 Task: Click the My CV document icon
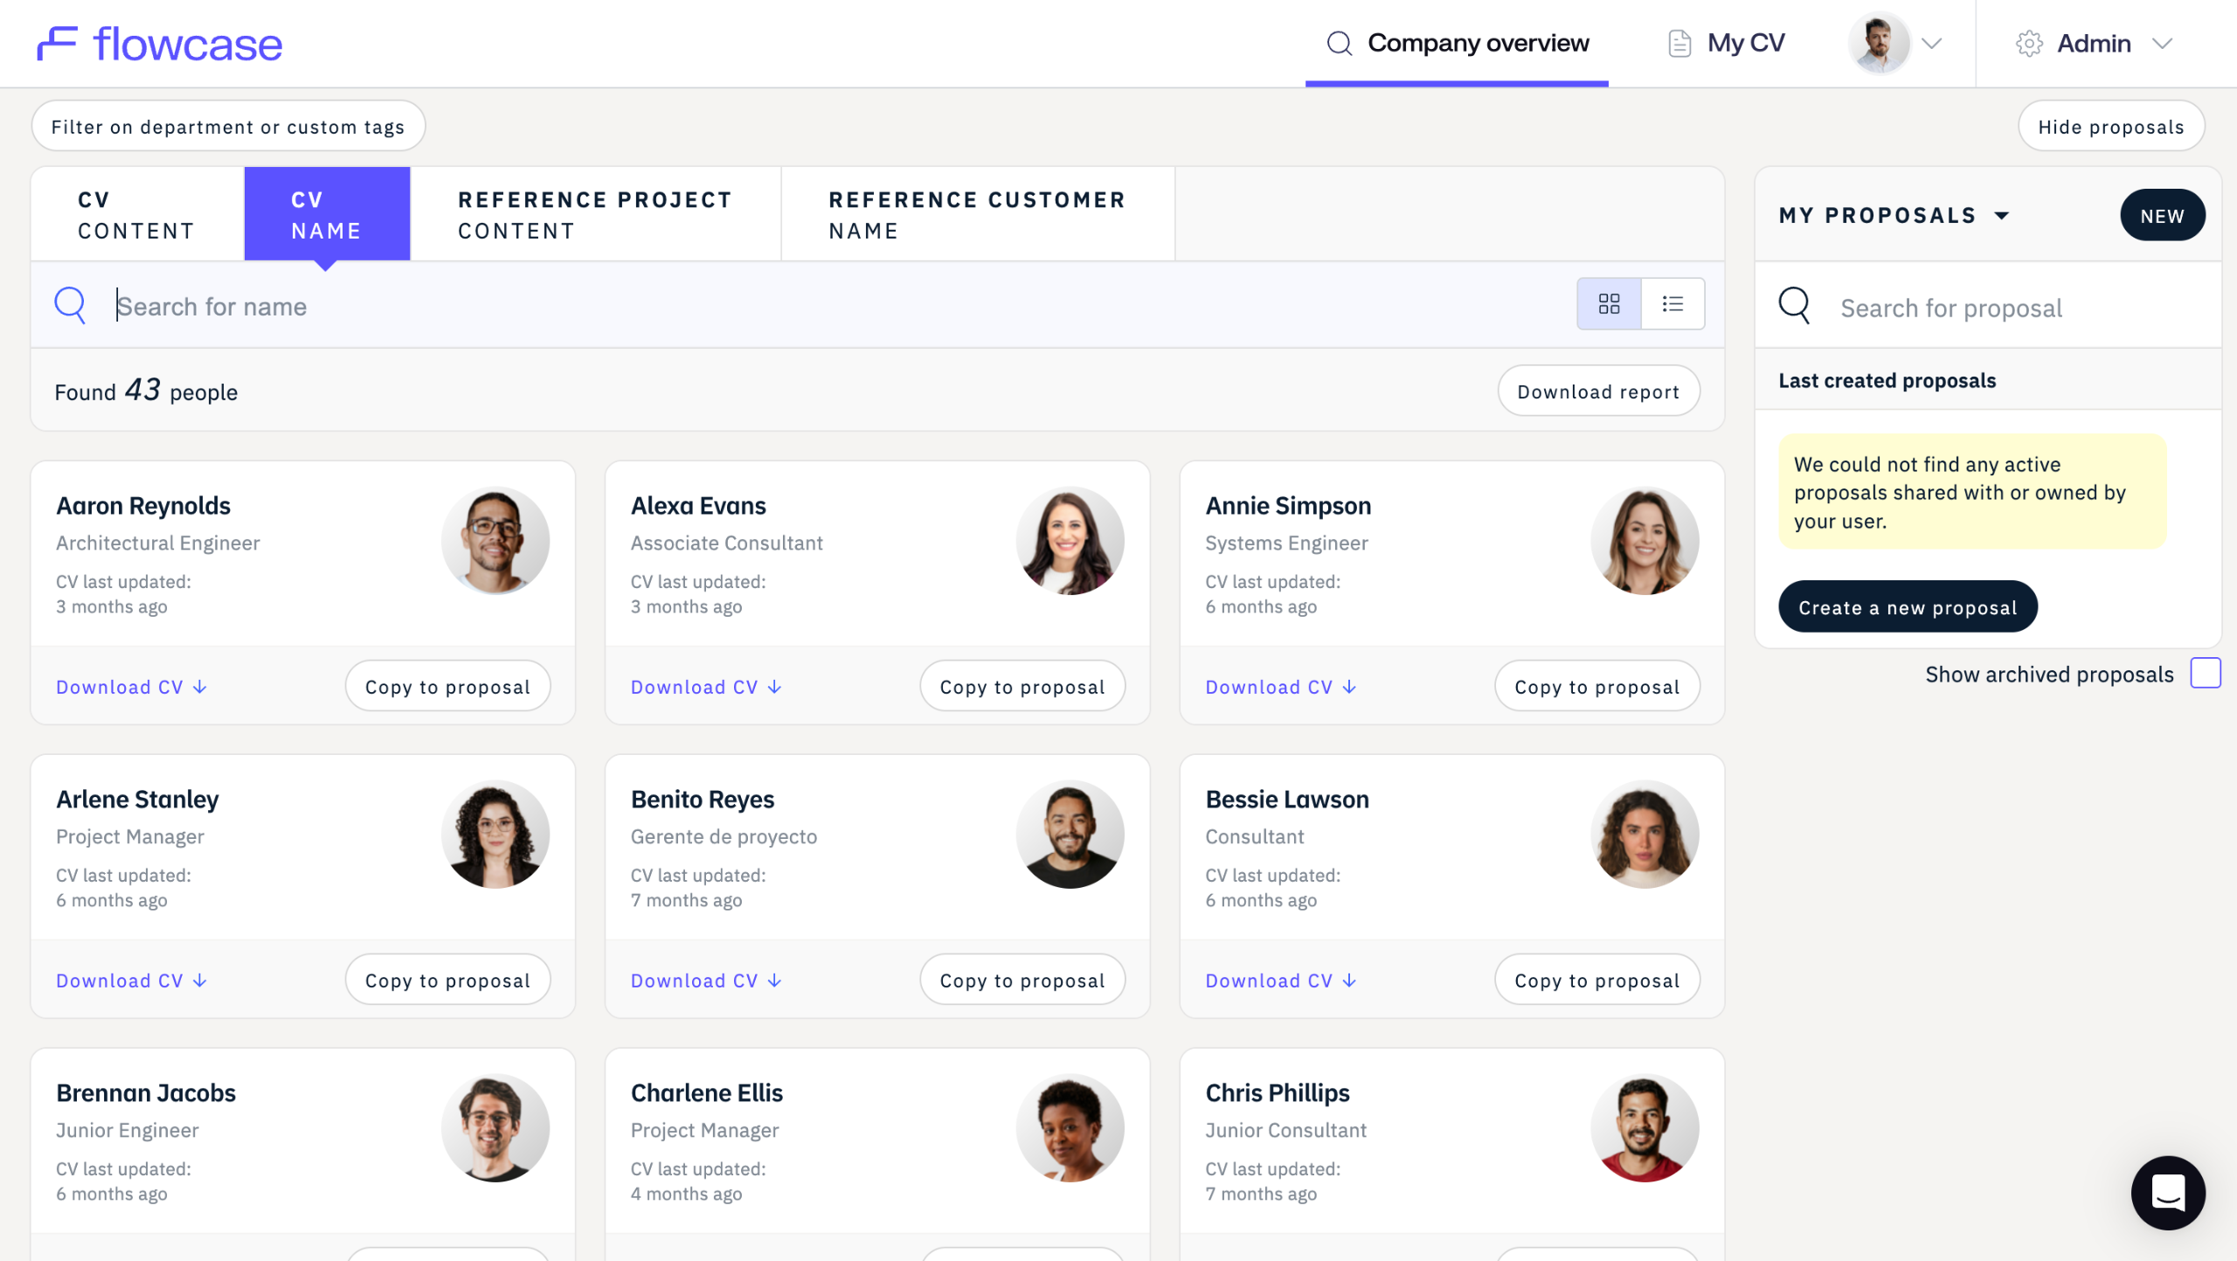1679,43
